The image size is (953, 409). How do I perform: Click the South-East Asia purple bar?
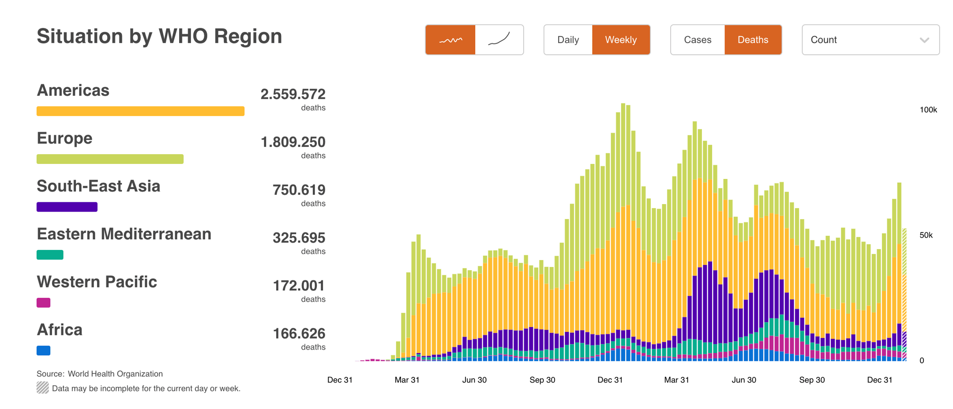67,207
